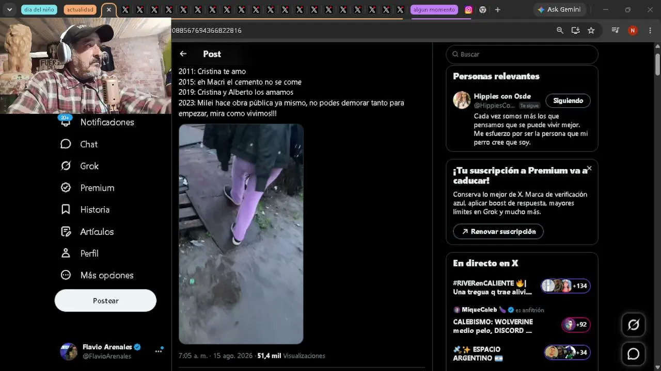Bookmark this page with the star icon
Image resolution: width=661 pixels, height=371 pixels.
(x=591, y=30)
